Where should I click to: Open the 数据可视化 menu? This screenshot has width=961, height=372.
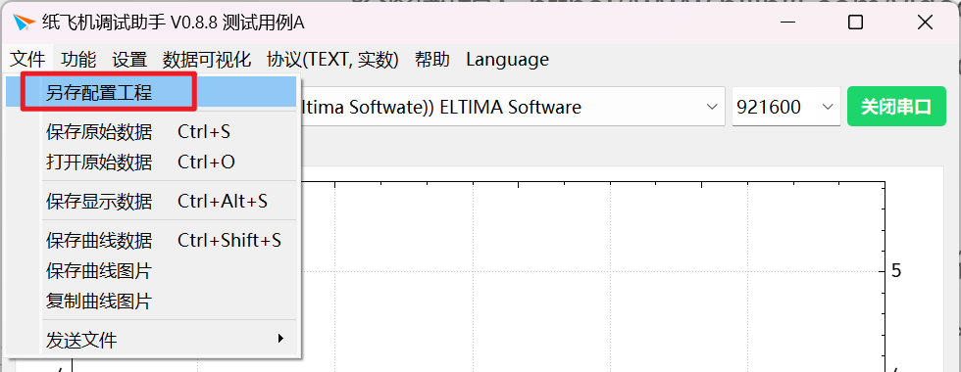[x=207, y=60]
